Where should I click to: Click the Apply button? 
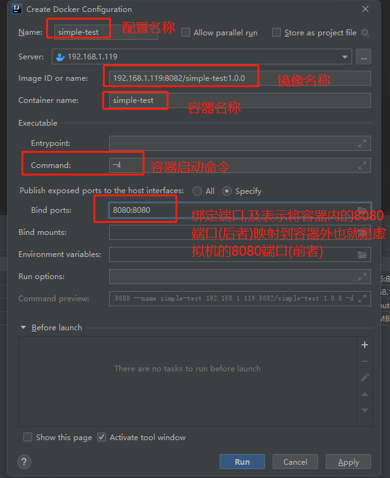348,462
